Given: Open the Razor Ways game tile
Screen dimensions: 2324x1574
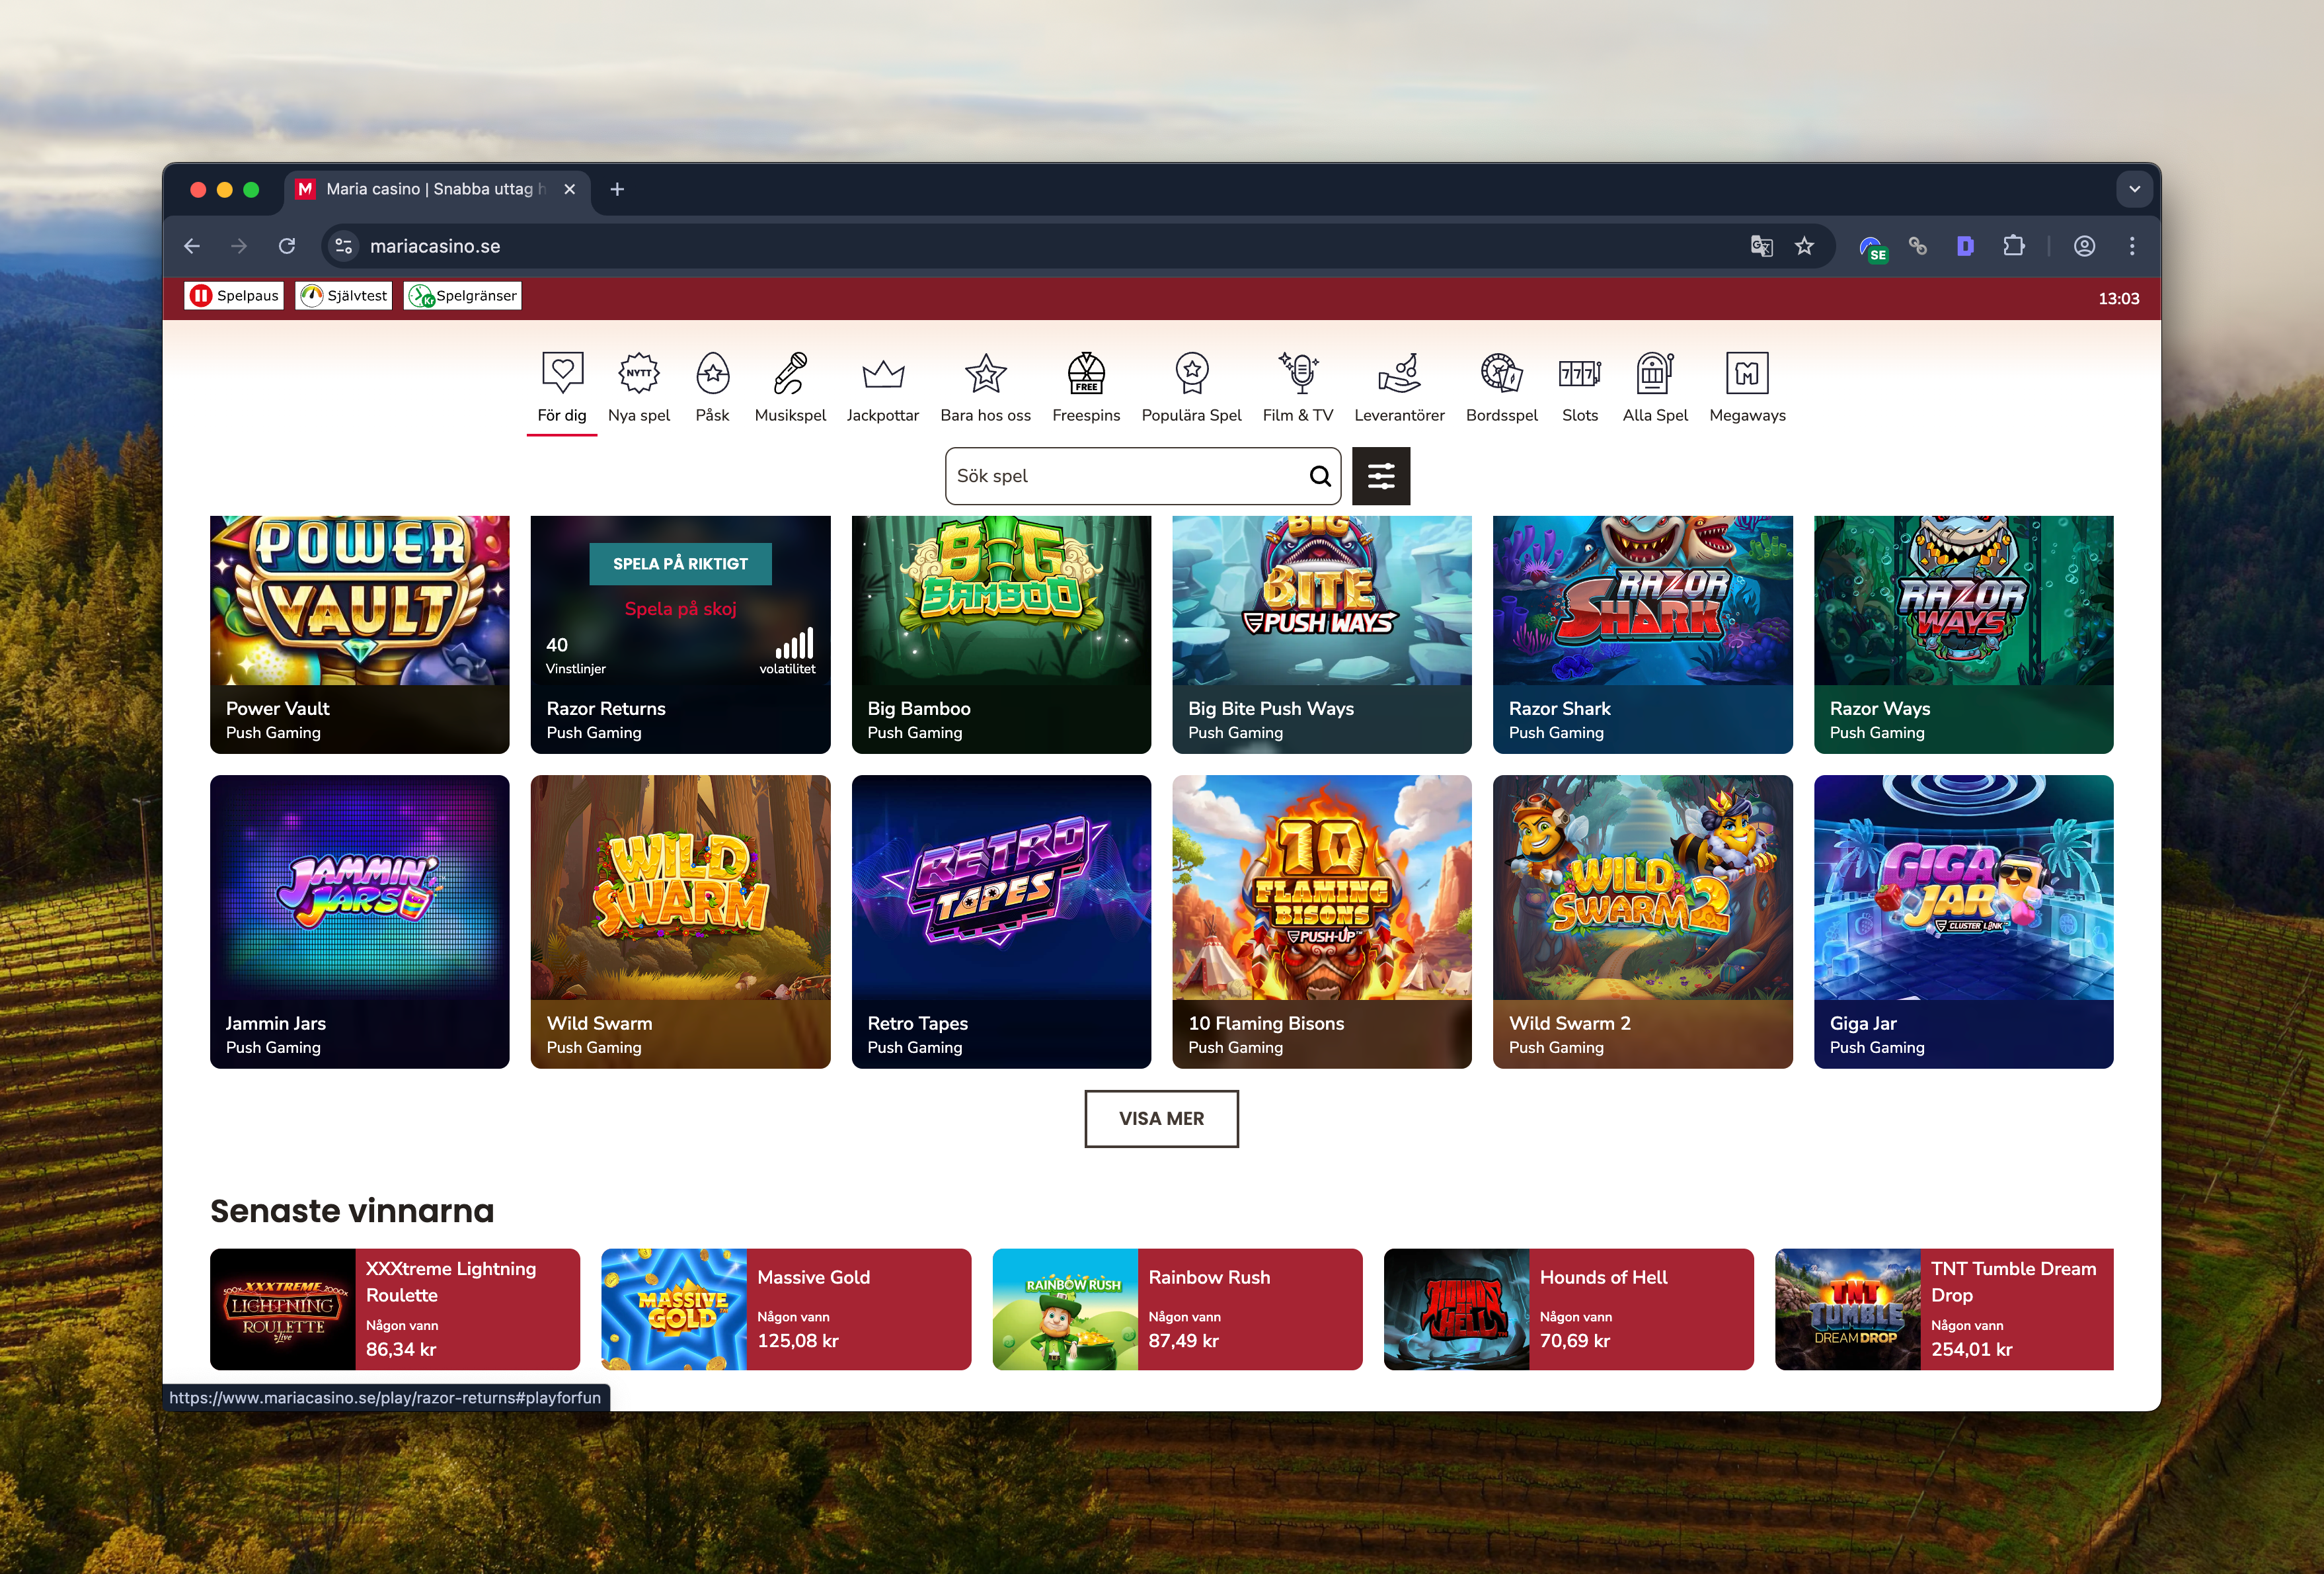Looking at the screenshot, I should 1964,634.
